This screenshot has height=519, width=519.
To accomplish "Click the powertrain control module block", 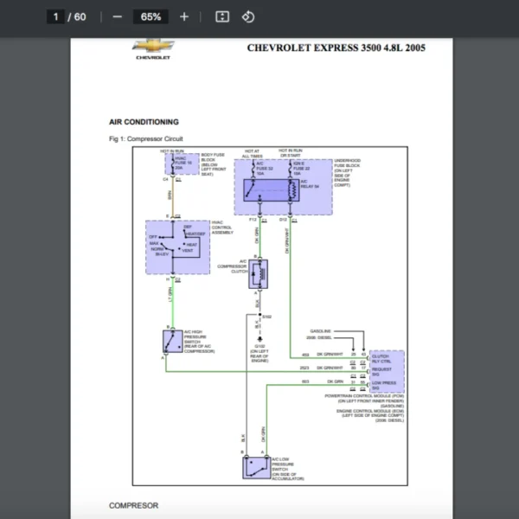I will click(387, 370).
